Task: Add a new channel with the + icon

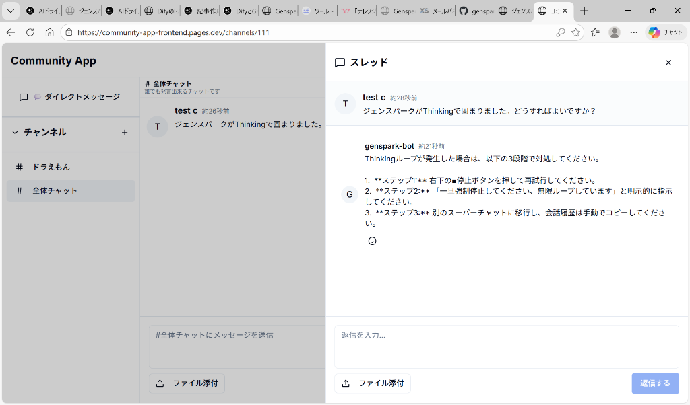Action: point(125,133)
